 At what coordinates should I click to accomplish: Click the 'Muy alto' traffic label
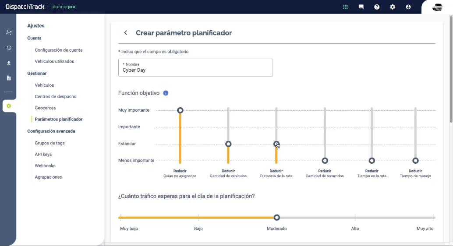(x=425, y=228)
